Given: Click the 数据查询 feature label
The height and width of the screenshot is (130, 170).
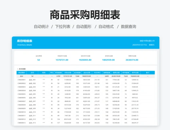Looking at the screenshot, I should click(x=129, y=26).
